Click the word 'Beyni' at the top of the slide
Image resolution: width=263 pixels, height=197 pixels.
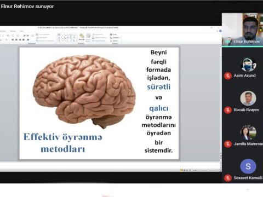[158, 53]
